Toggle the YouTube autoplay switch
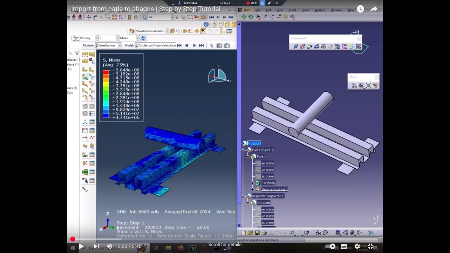 330,246
